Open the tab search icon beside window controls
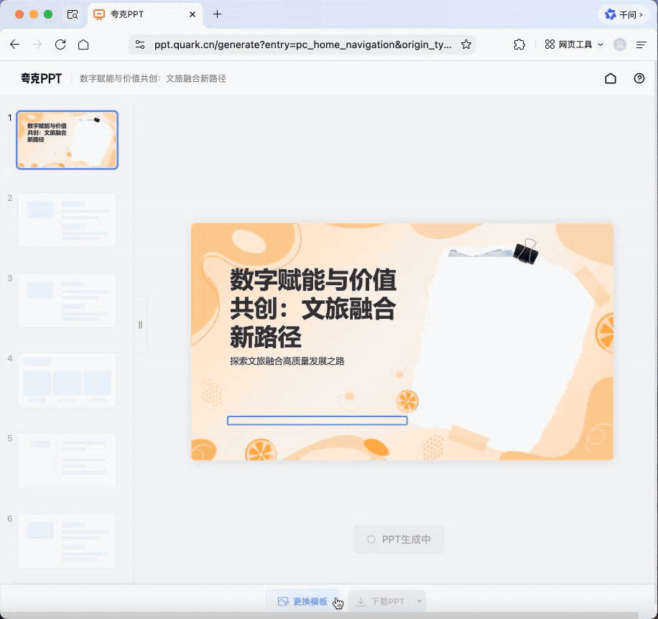658x619 pixels. click(x=72, y=14)
